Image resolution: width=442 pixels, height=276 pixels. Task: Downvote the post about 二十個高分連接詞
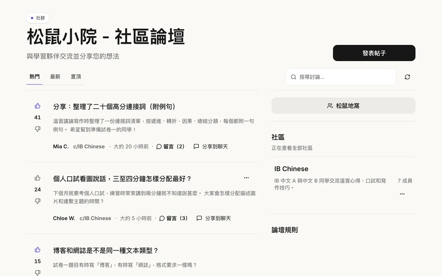38,129
